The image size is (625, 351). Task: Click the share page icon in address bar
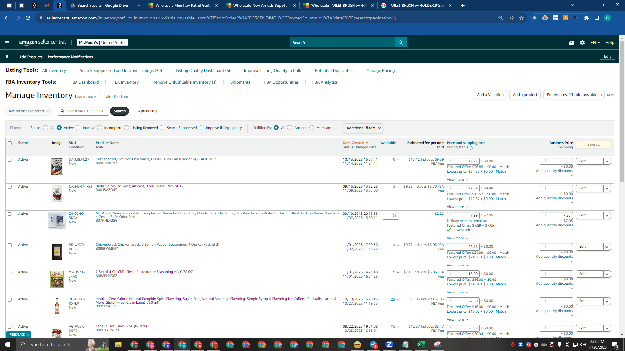pos(511,18)
